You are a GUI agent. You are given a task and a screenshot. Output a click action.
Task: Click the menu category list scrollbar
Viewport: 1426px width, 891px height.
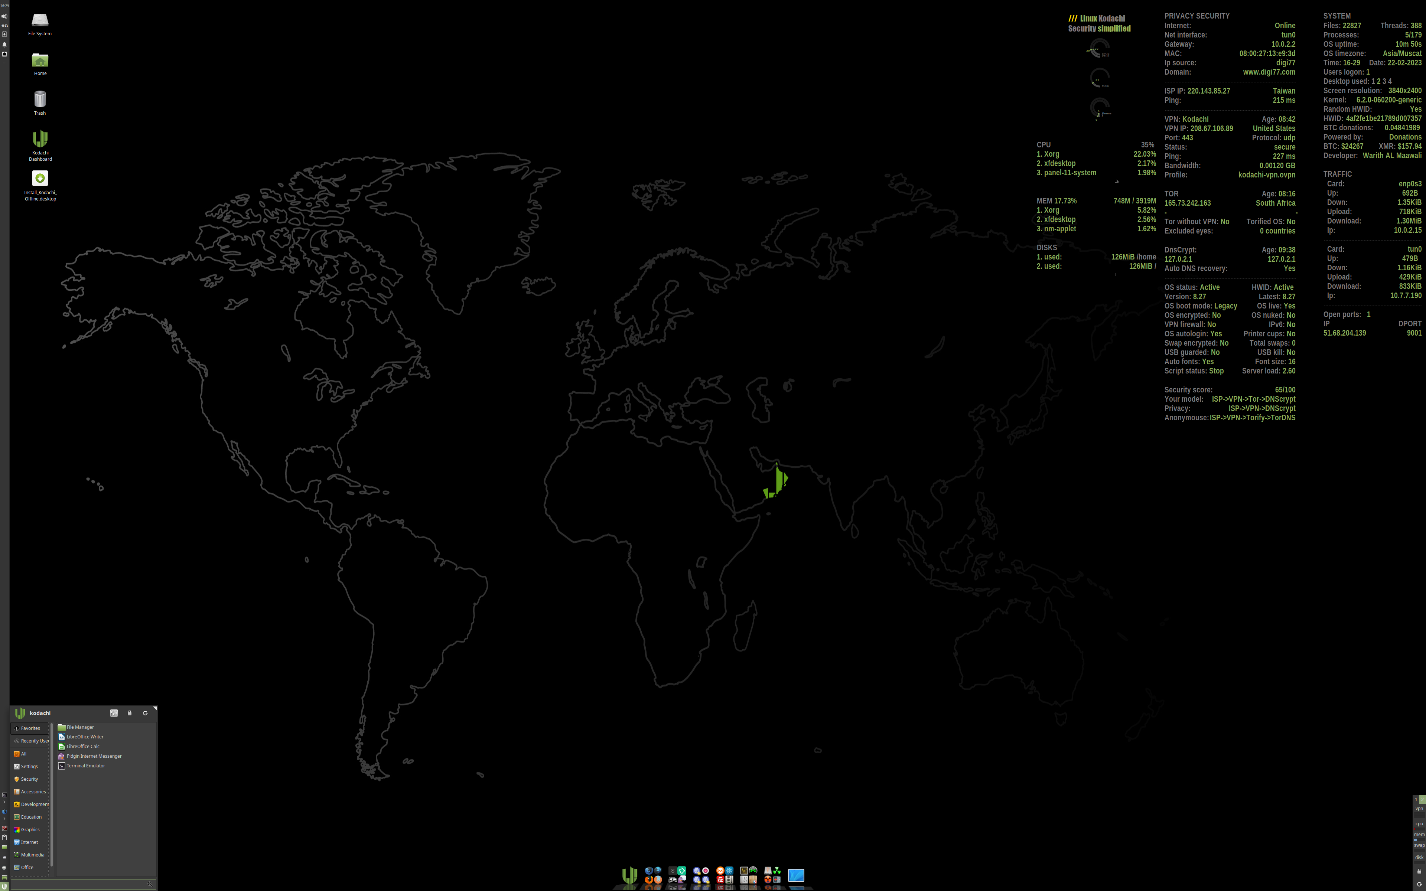[52, 796]
